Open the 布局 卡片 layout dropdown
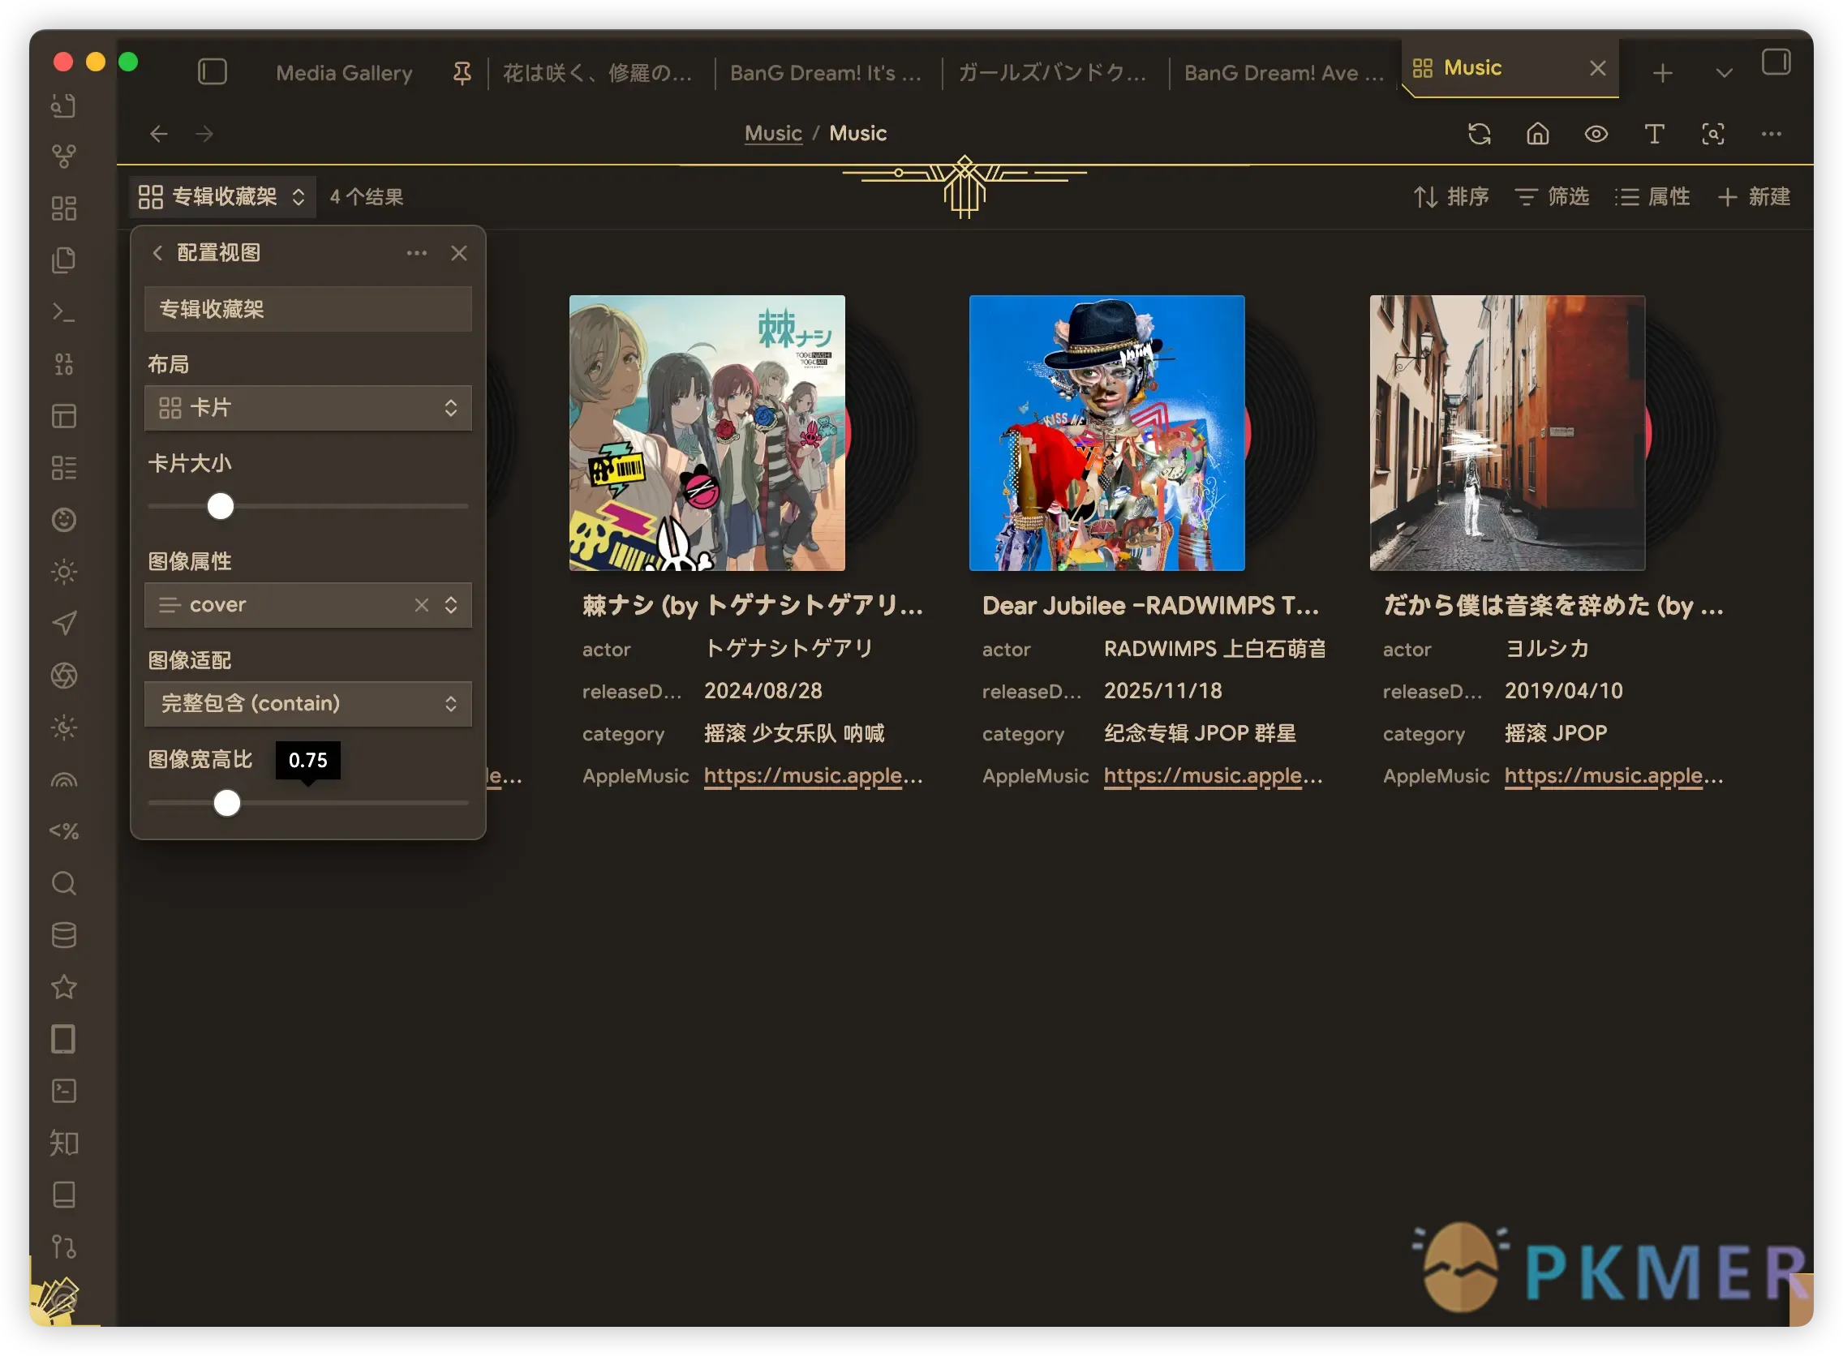Screen dimensions: 1843x1356 coord(308,408)
